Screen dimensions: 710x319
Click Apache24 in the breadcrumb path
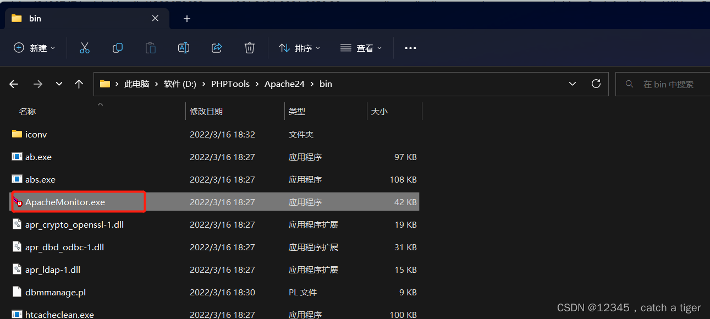[x=284, y=84]
